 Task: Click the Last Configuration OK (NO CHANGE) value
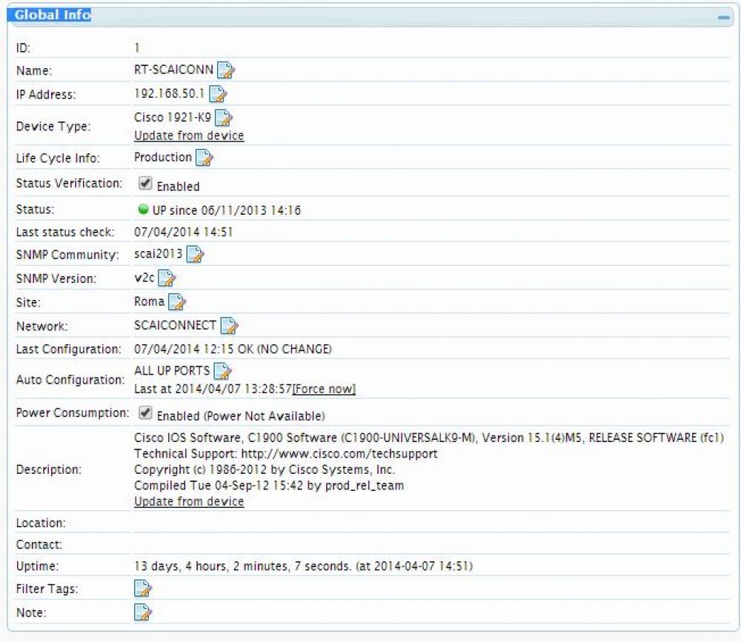pos(233,349)
